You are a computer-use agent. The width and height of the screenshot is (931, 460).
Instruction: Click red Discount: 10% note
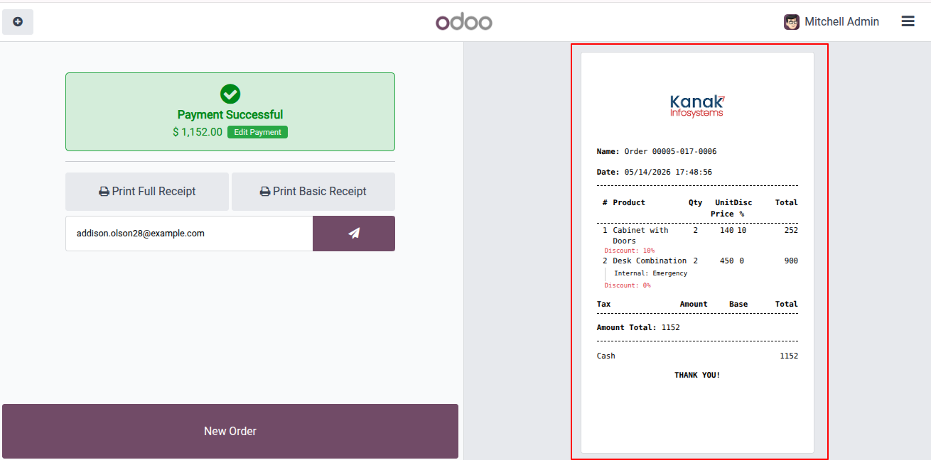coord(630,251)
